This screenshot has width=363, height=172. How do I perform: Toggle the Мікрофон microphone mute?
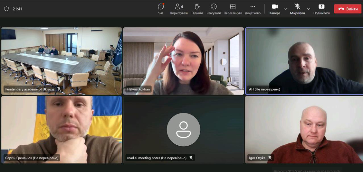297,9
